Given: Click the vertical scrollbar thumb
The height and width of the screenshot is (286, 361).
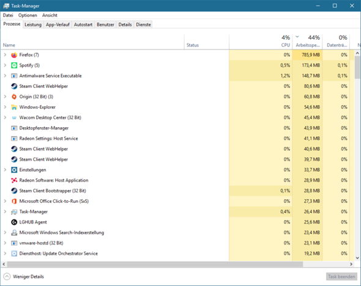Looking at the screenshot, I should [357, 67].
